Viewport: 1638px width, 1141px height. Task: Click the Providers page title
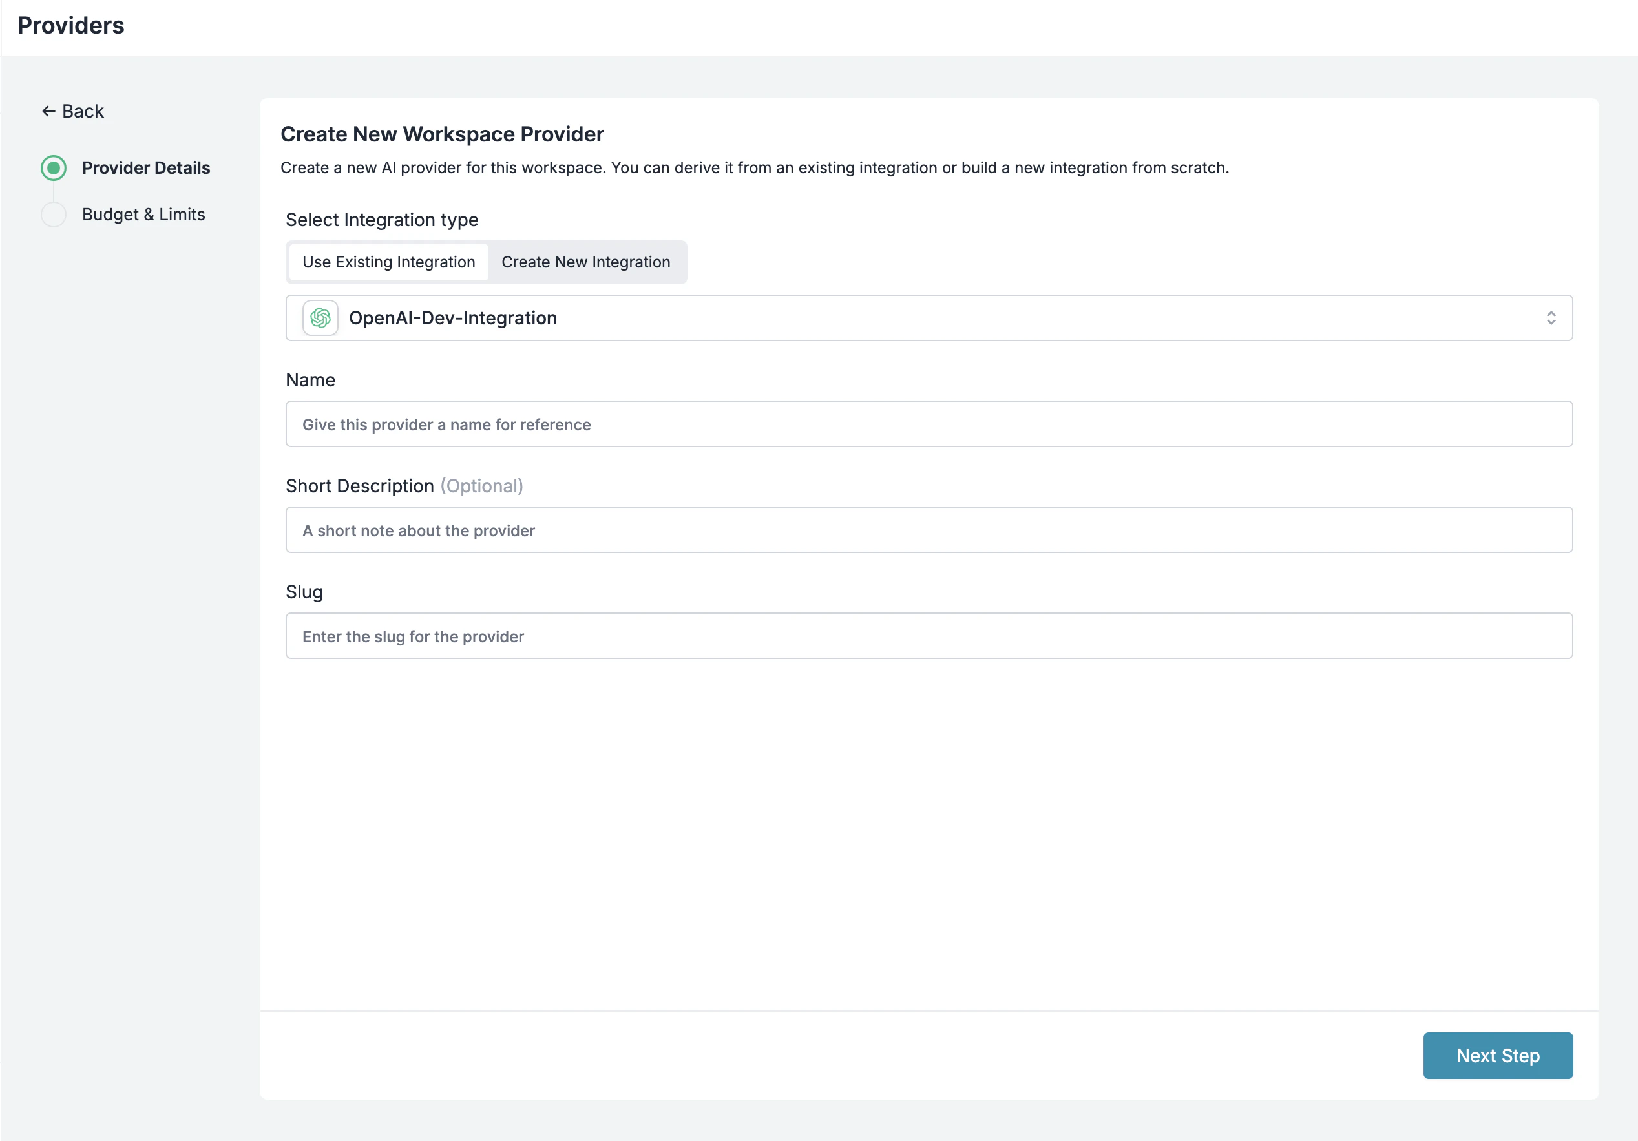(x=70, y=26)
